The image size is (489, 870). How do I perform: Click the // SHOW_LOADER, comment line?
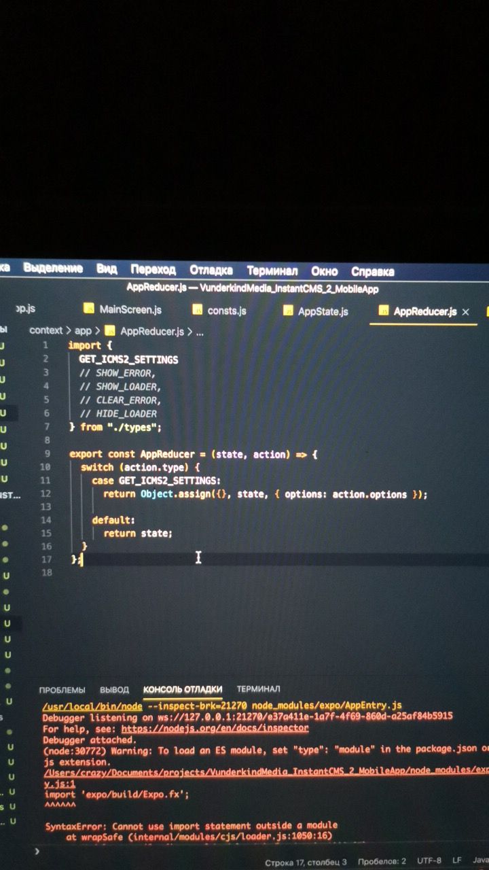(x=120, y=387)
